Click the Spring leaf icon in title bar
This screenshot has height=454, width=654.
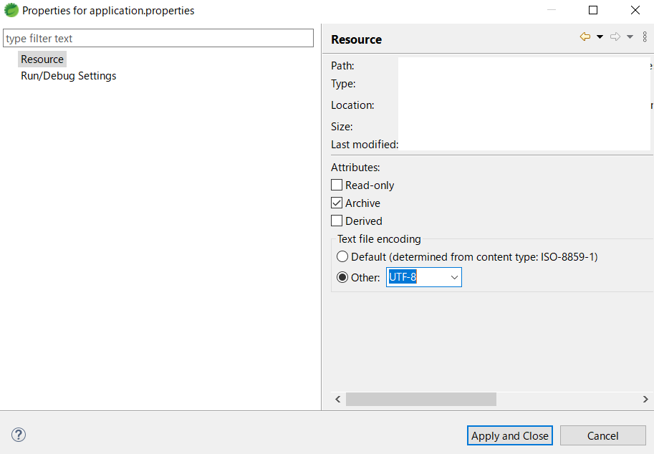pyautogui.click(x=11, y=11)
